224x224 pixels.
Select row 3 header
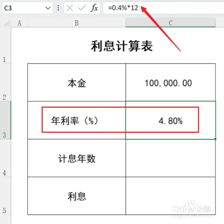point(5,120)
